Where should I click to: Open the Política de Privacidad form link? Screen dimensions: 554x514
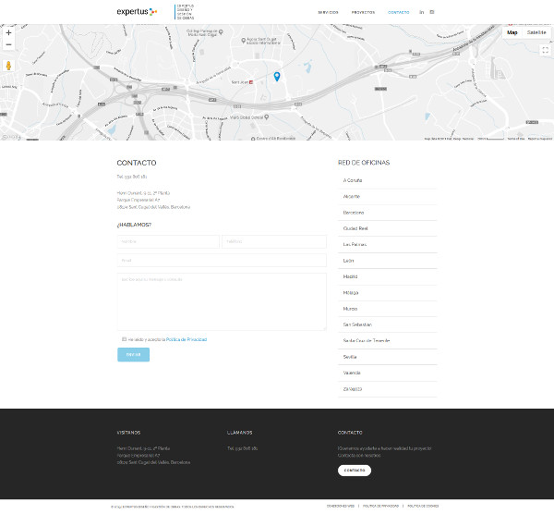pyautogui.click(x=187, y=339)
